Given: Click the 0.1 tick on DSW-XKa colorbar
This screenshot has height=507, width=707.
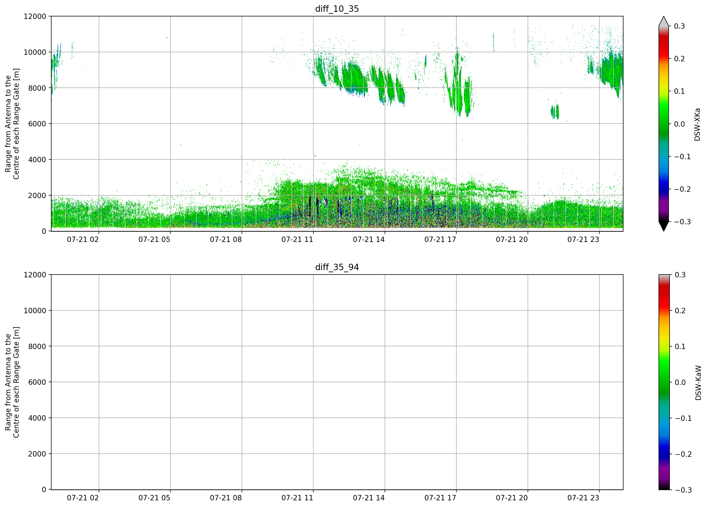Looking at the screenshot, I should (679, 91).
